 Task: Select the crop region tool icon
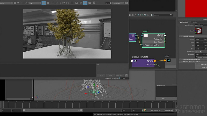coord(26,3)
